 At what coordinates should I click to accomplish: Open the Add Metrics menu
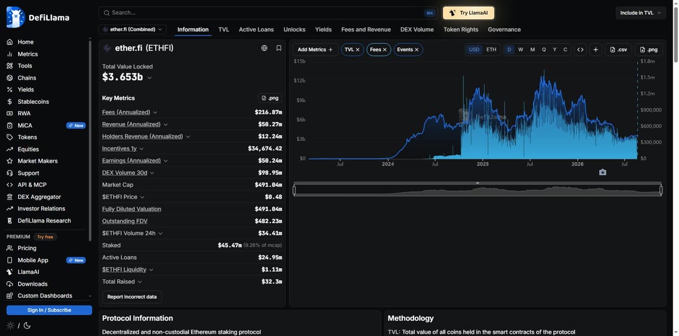click(x=315, y=50)
